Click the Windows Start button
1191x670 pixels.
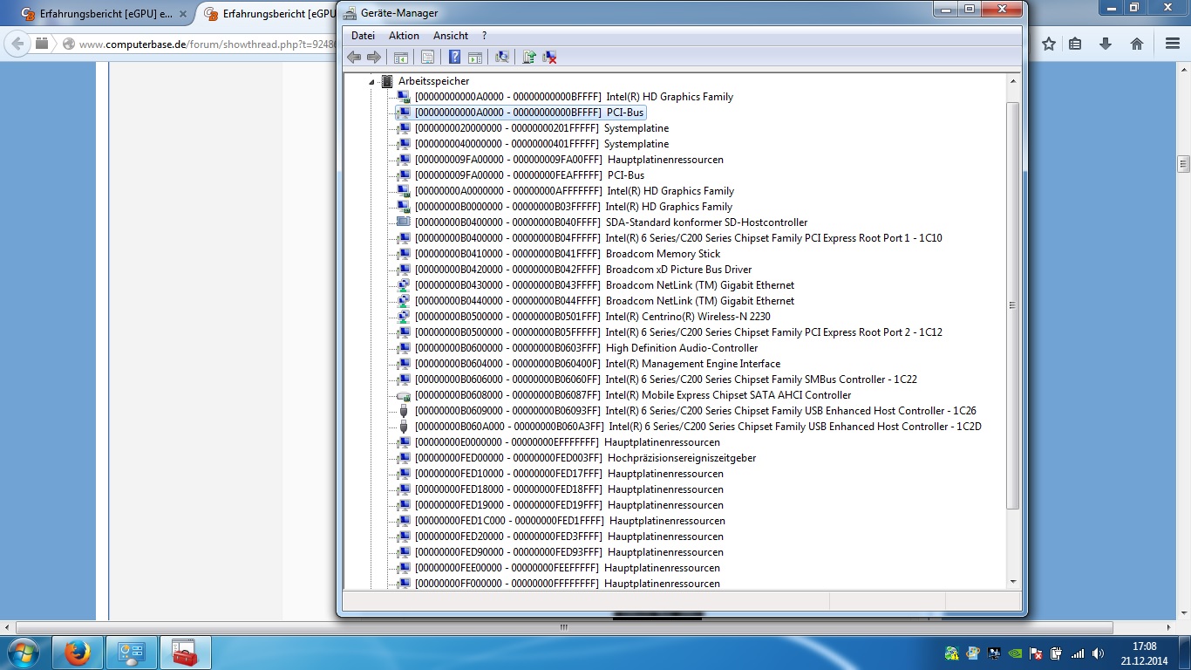pyautogui.click(x=22, y=653)
